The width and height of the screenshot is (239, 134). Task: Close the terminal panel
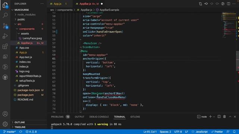click(235, 117)
